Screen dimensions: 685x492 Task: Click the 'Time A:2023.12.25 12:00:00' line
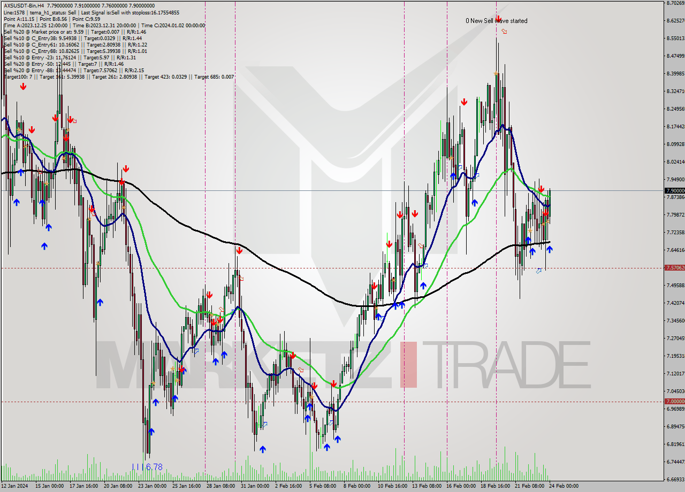click(104, 25)
